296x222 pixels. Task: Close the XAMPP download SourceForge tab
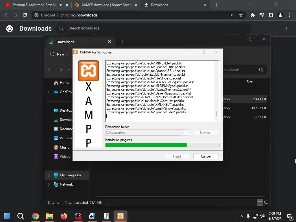(136, 5)
